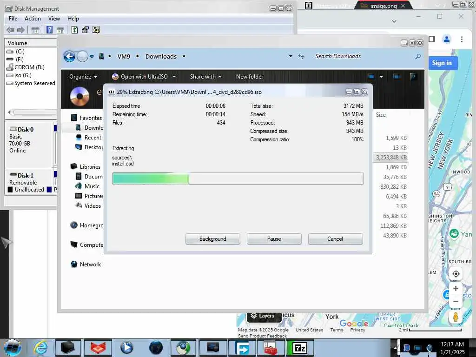Open the Chrome profile avatar icon
The image size is (476, 357).
[x=447, y=39]
